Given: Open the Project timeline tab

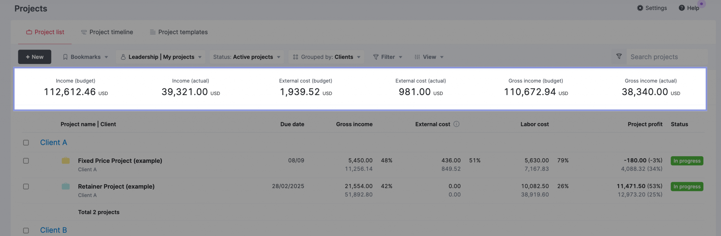Looking at the screenshot, I should (107, 32).
